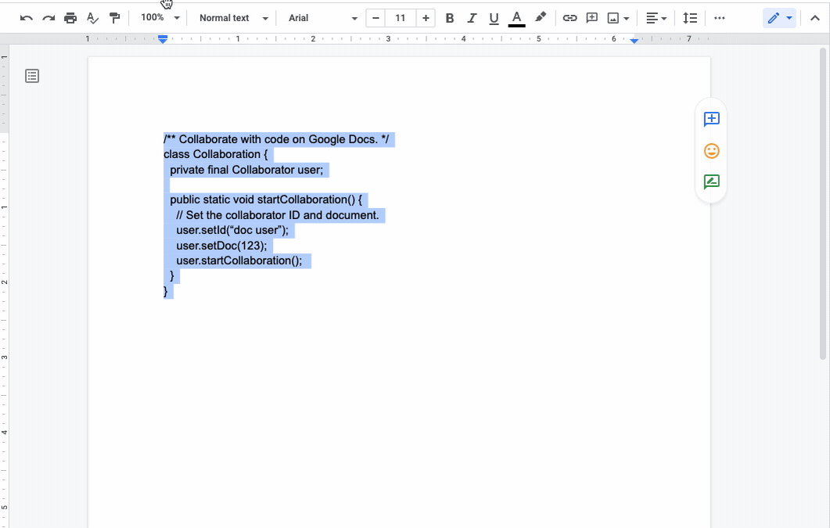Toggle Italic formatting
This screenshot has height=528, width=830.
tap(472, 18)
